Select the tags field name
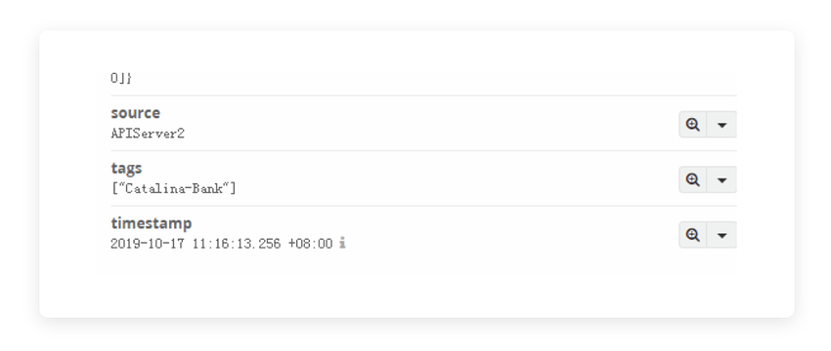This screenshot has width=831, height=351. [x=126, y=169]
